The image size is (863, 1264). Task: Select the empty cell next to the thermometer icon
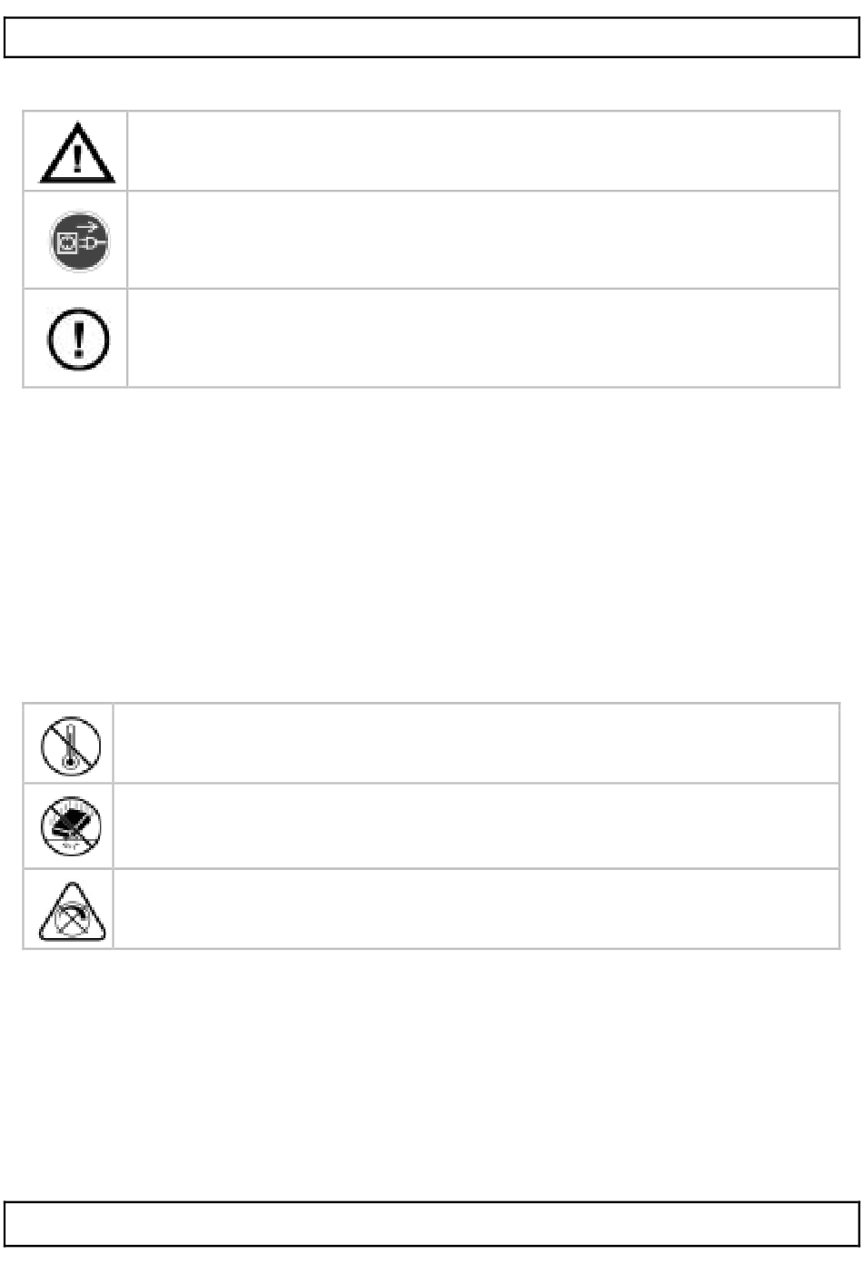476,743
